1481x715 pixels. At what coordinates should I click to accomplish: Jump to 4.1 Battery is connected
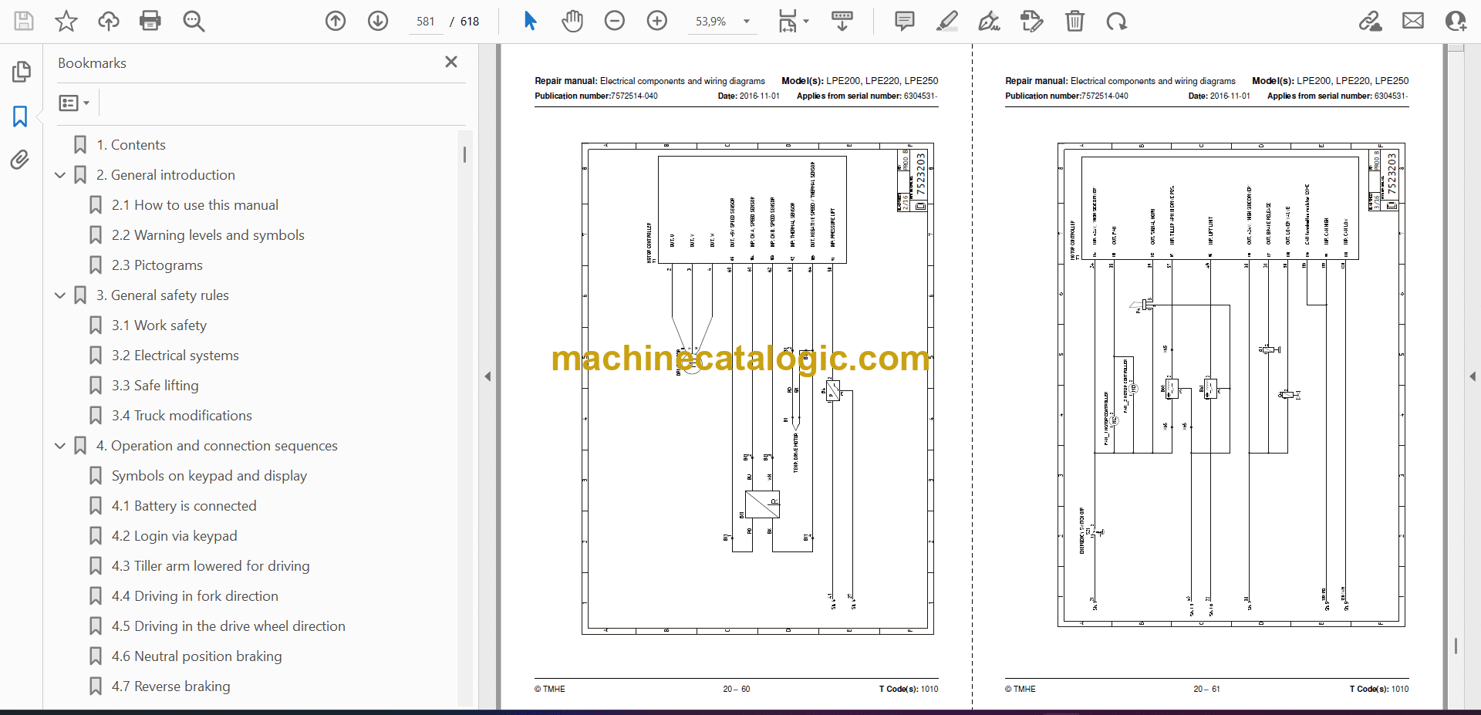click(x=184, y=506)
